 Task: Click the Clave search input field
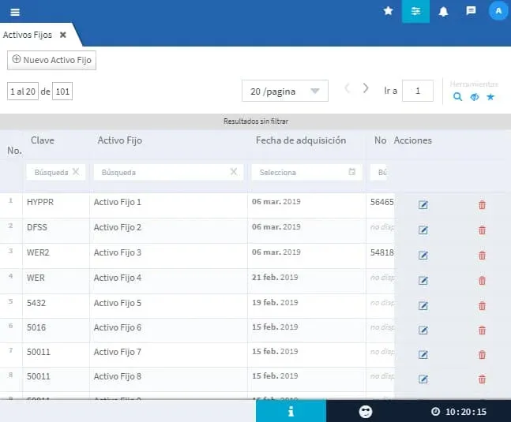(51, 172)
